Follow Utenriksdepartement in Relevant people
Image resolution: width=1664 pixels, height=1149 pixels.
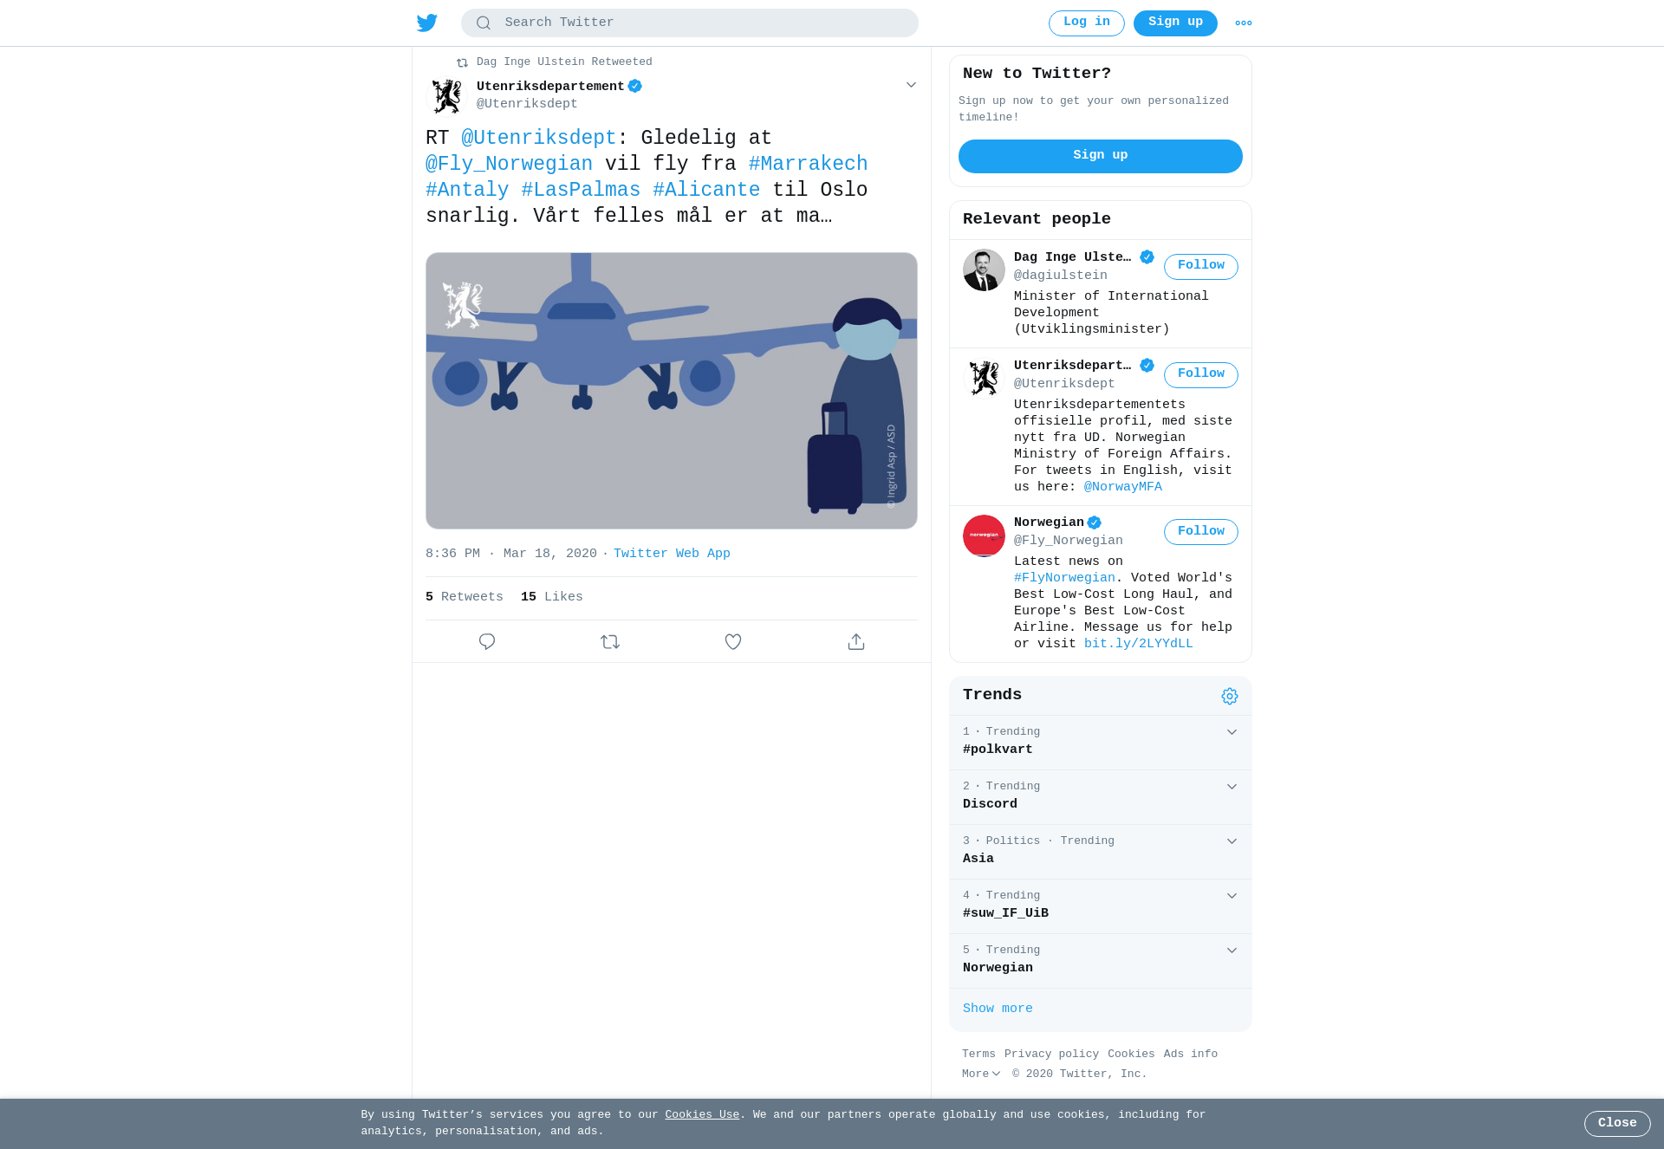click(1200, 374)
